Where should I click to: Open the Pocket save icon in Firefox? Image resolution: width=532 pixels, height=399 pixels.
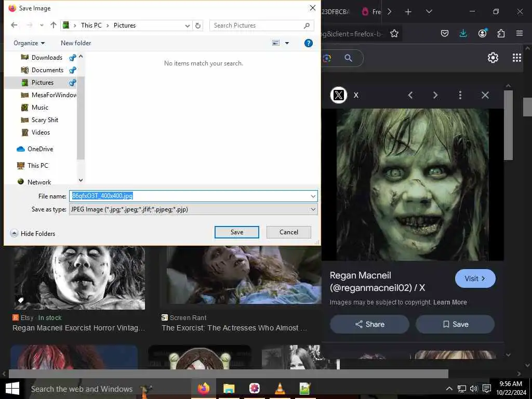pos(445,33)
